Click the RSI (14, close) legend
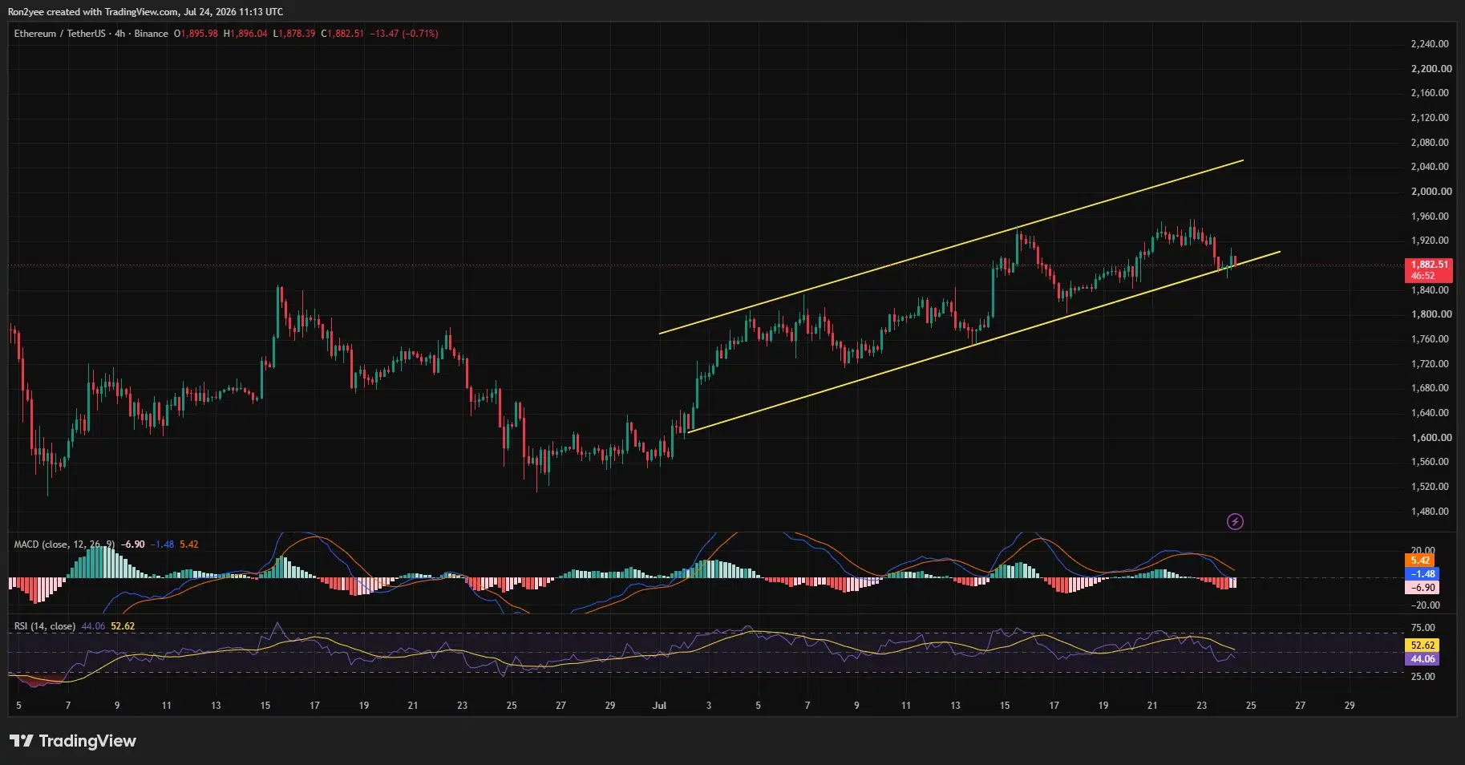 [45, 626]
